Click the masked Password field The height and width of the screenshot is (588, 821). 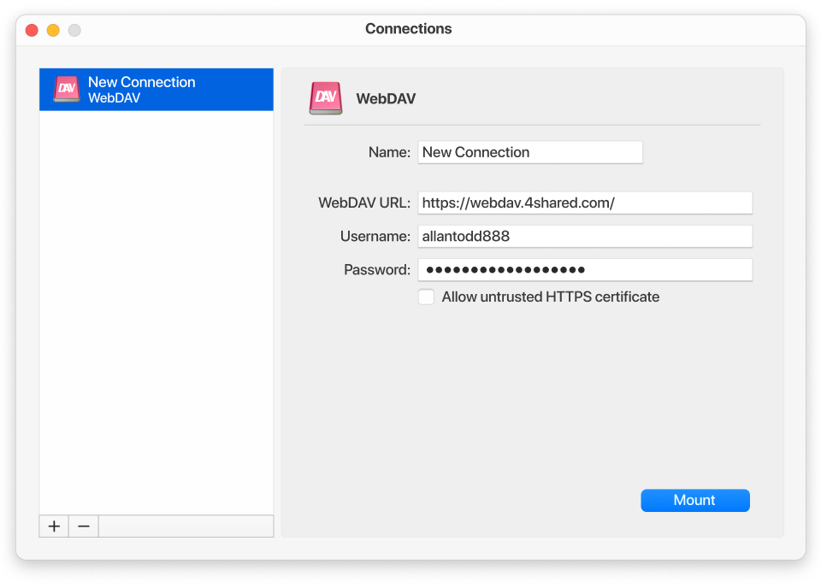[x=585, y=269]
